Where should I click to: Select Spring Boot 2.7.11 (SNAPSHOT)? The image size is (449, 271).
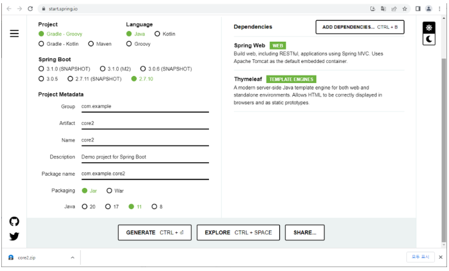[x=94, y=79]
